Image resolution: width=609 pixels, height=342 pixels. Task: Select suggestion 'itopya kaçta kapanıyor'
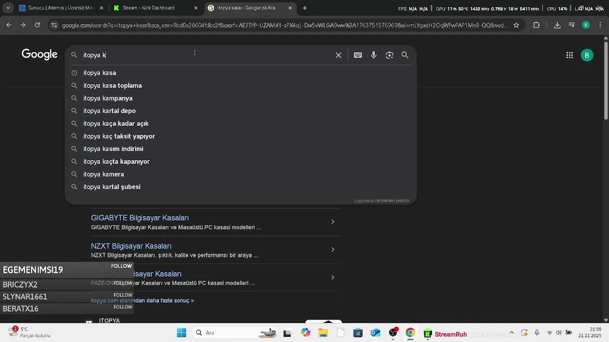(x=241, y=161)
